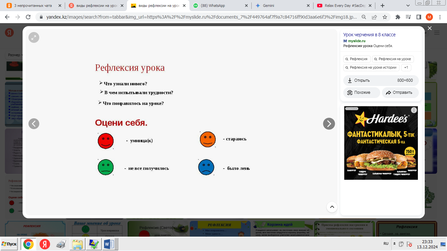Click the address bar URL field
Image resolution: width=447 pixels, height=251 pixels.
(202, 17)
